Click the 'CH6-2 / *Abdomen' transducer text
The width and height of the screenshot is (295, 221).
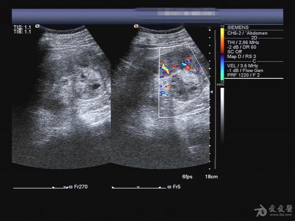247,33
